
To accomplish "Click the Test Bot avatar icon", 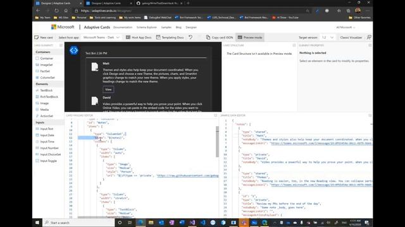I will [x=74, y=50].
